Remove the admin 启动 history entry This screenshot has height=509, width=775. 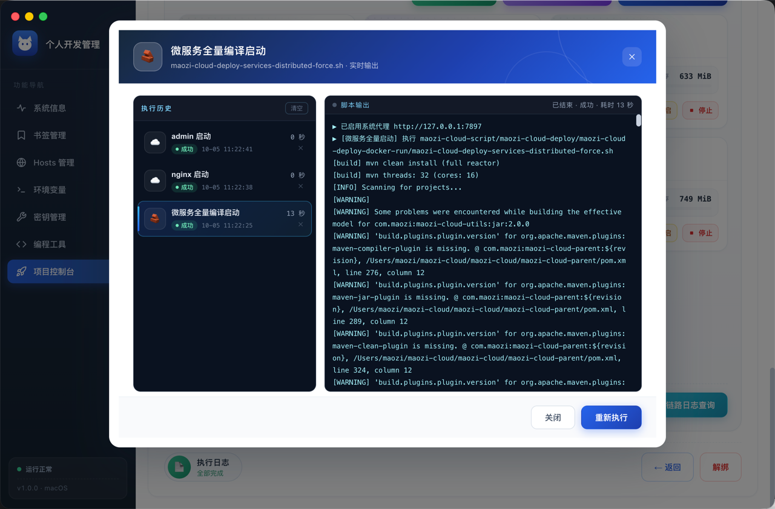coord(301,148)
